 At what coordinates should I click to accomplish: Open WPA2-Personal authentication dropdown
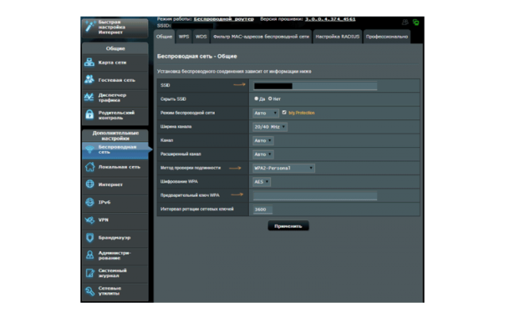click(x=283, y=168)
